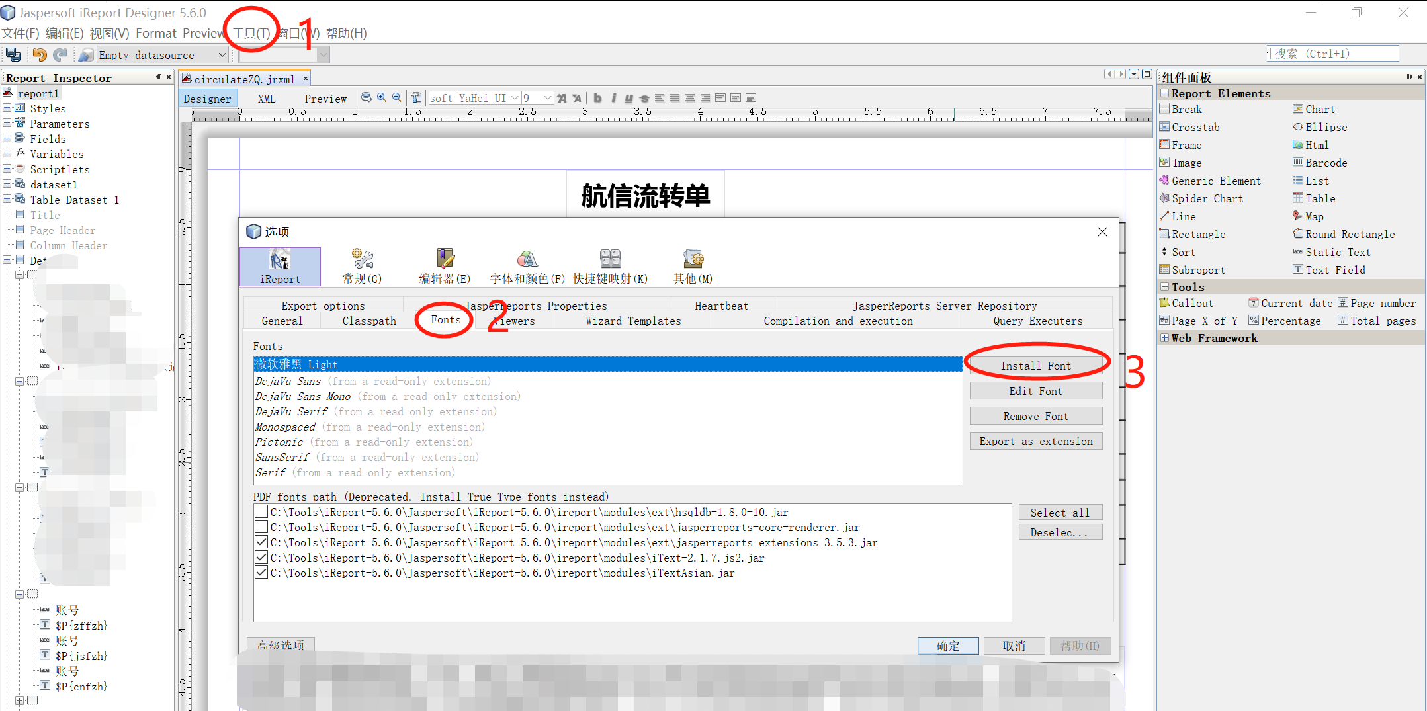Select the Crosstab element in the palette
The image size is (1427, 711).
click(x=1189, y=127)
